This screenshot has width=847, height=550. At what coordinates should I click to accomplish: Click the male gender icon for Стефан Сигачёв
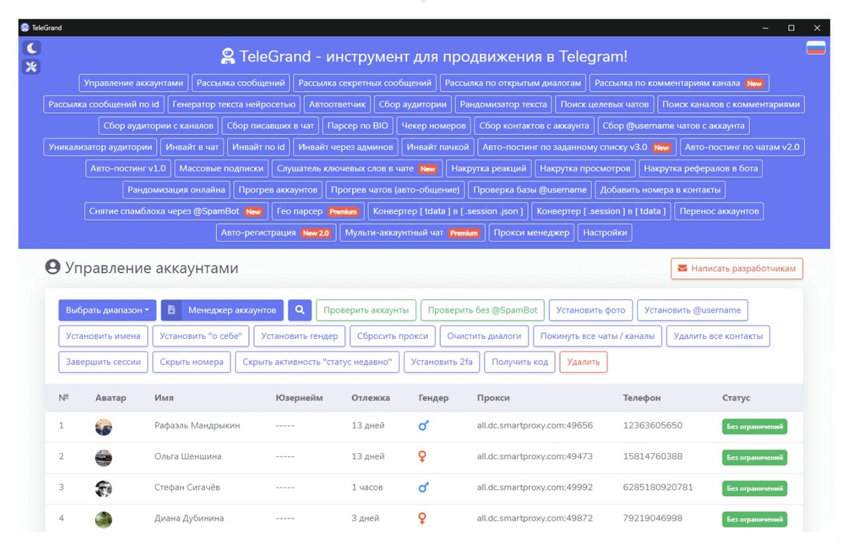tap(423, 488)
